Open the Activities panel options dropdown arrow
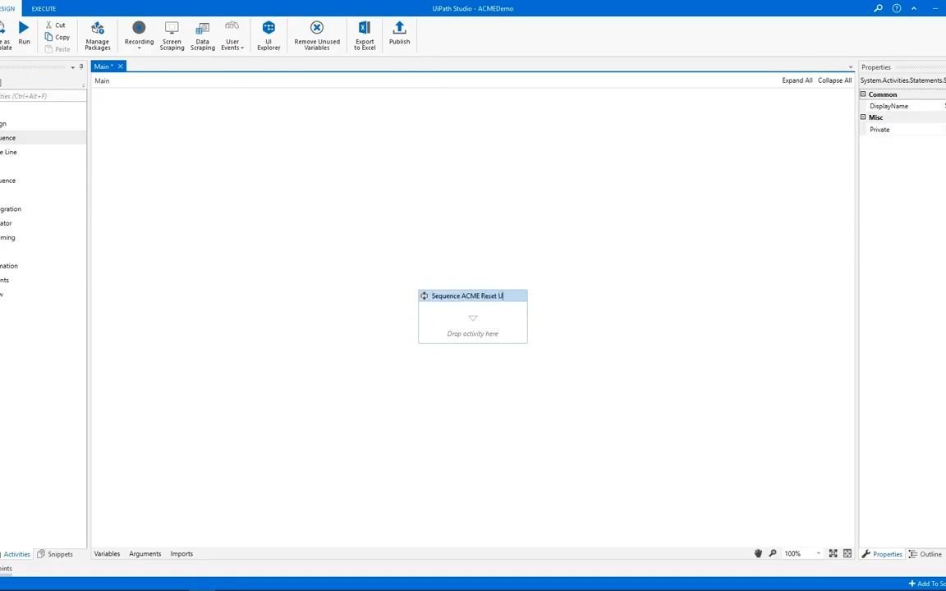The width and height of the screenshot is (946, 591). coord(72,67)
